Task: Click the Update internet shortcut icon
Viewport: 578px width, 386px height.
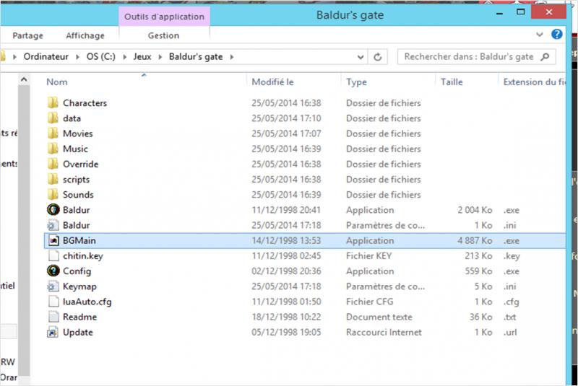Action: [x=53, y=333]
